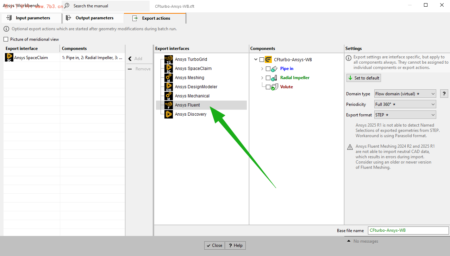This screenshot has width=450, height=256.
Task: Click the Ansys TurboGrid interface icon
Action: click(x=169, y=59)
